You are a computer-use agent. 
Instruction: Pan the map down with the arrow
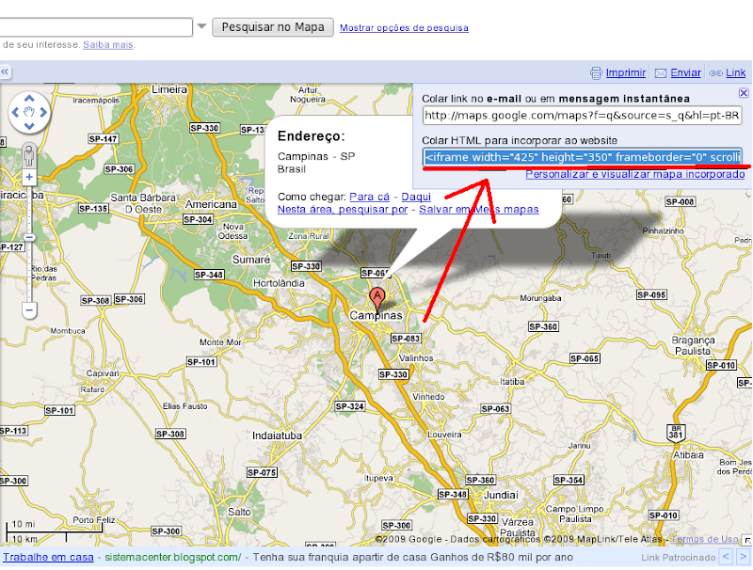29,126
